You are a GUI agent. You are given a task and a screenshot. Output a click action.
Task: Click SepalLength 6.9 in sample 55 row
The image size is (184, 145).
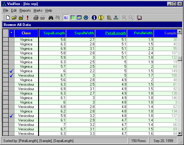coord(52,49)
